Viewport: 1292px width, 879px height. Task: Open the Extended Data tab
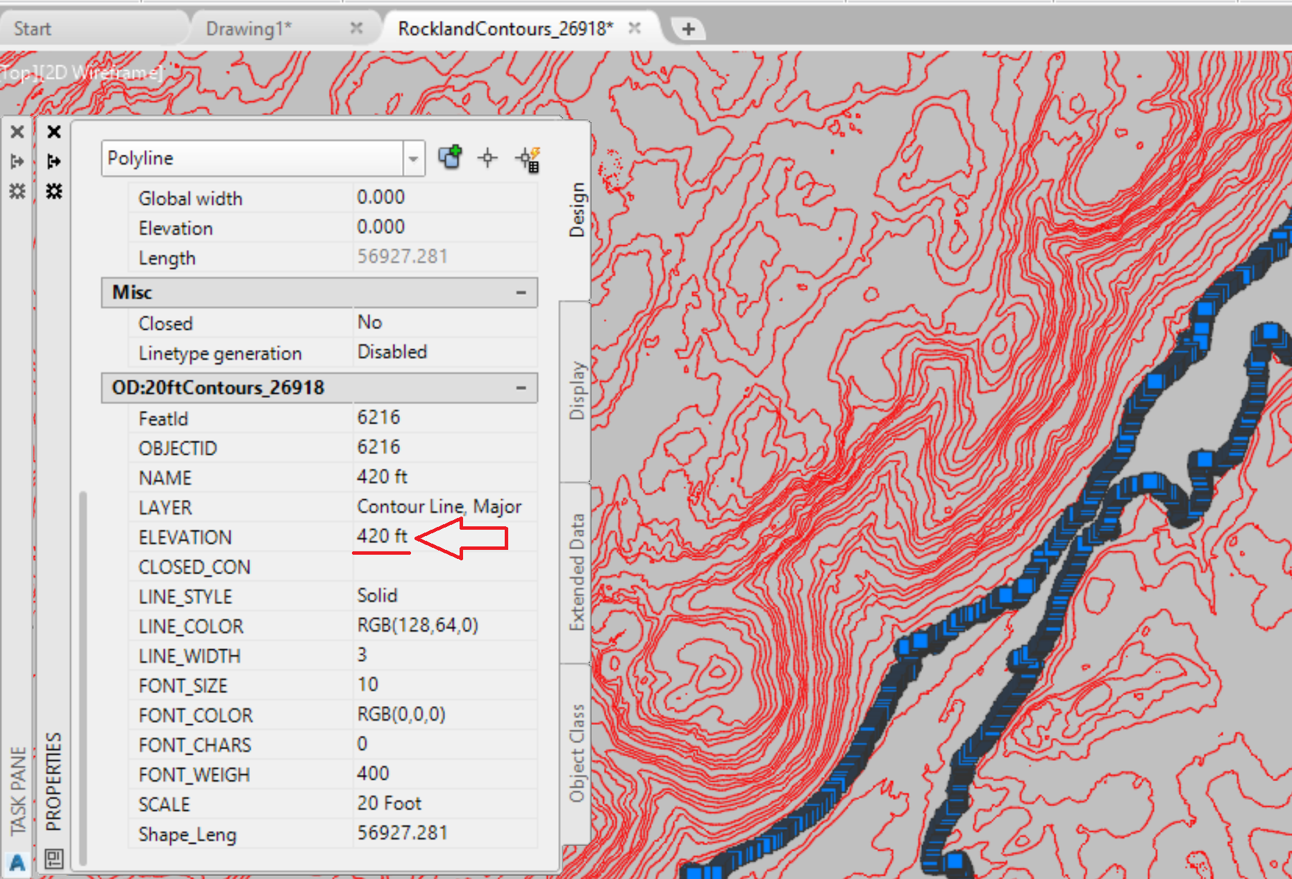576,572
